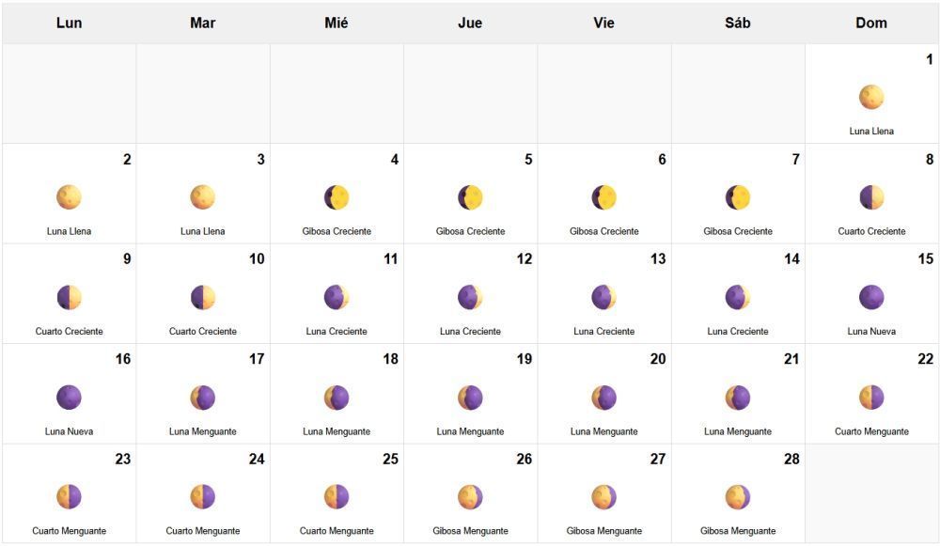Select the Dom weekday header
The image size is (940, 547).
[x=871, y=23]
